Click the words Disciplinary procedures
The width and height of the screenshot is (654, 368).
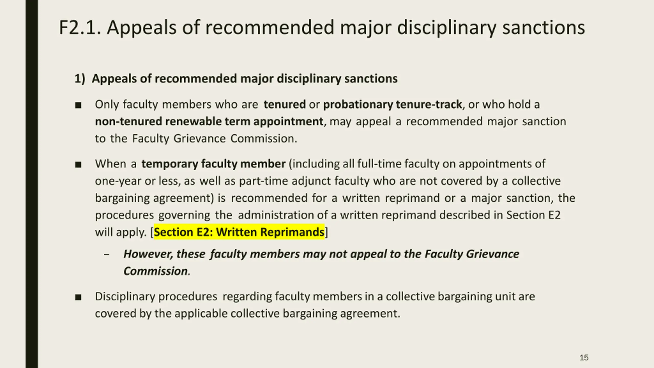pos(156,296)
